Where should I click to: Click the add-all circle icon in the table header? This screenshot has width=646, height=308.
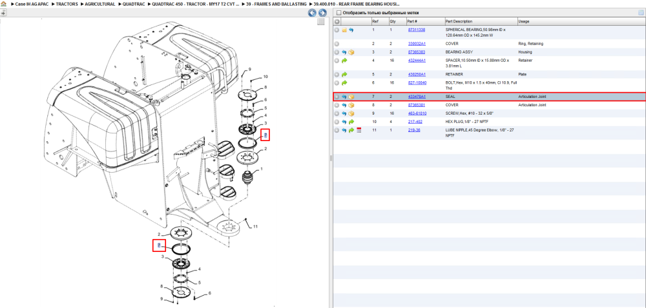(337, 21)
